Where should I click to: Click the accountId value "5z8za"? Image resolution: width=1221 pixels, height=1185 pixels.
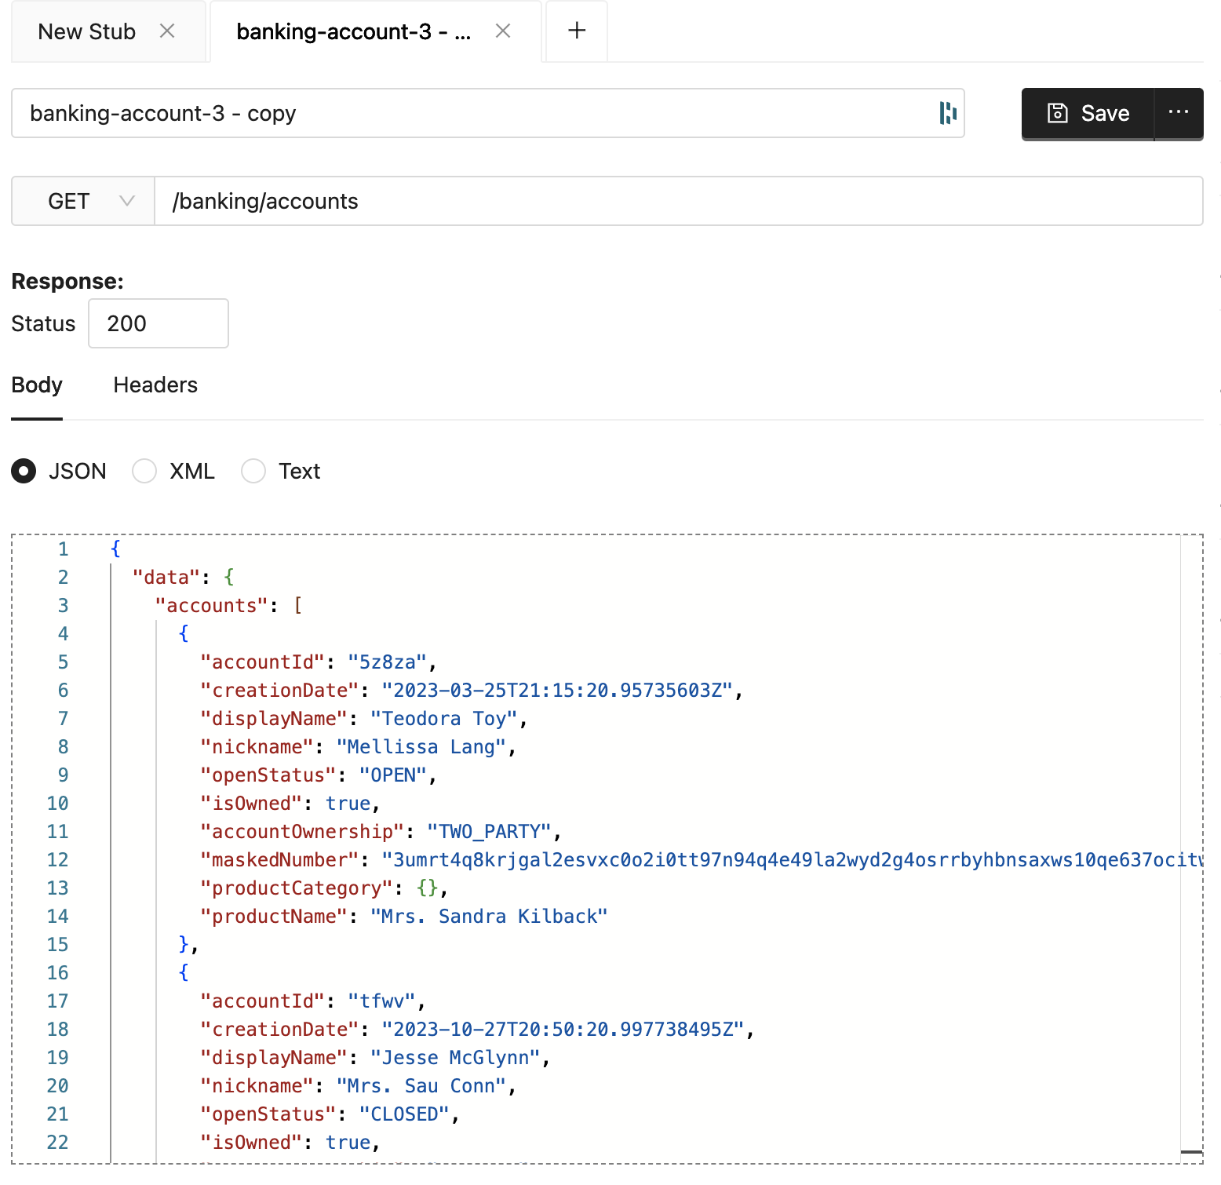[x=387, y=662]
